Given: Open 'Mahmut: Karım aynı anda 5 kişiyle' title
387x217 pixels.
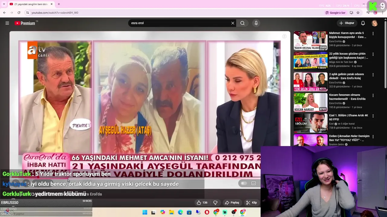Looking at the screenshot, I should click(348, 35).
